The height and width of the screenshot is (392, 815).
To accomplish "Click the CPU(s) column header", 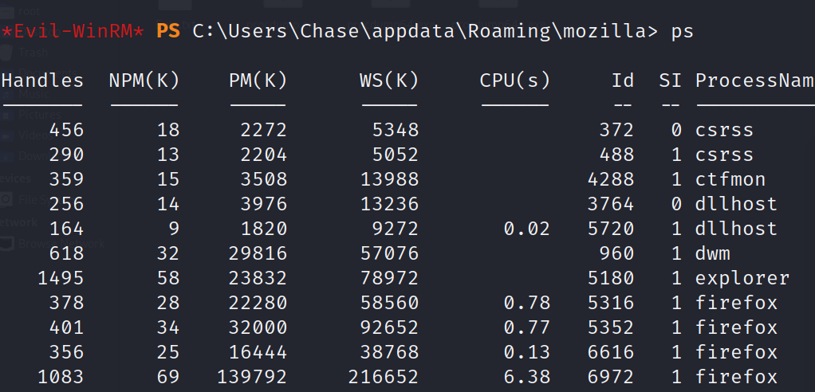I will point(514,80).
